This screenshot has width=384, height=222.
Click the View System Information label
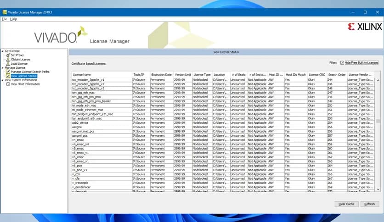[21, 80]
